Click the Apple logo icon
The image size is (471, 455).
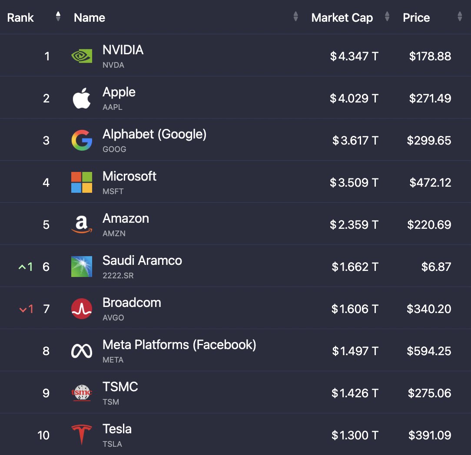pyautogui.click(x=82, y=98)
